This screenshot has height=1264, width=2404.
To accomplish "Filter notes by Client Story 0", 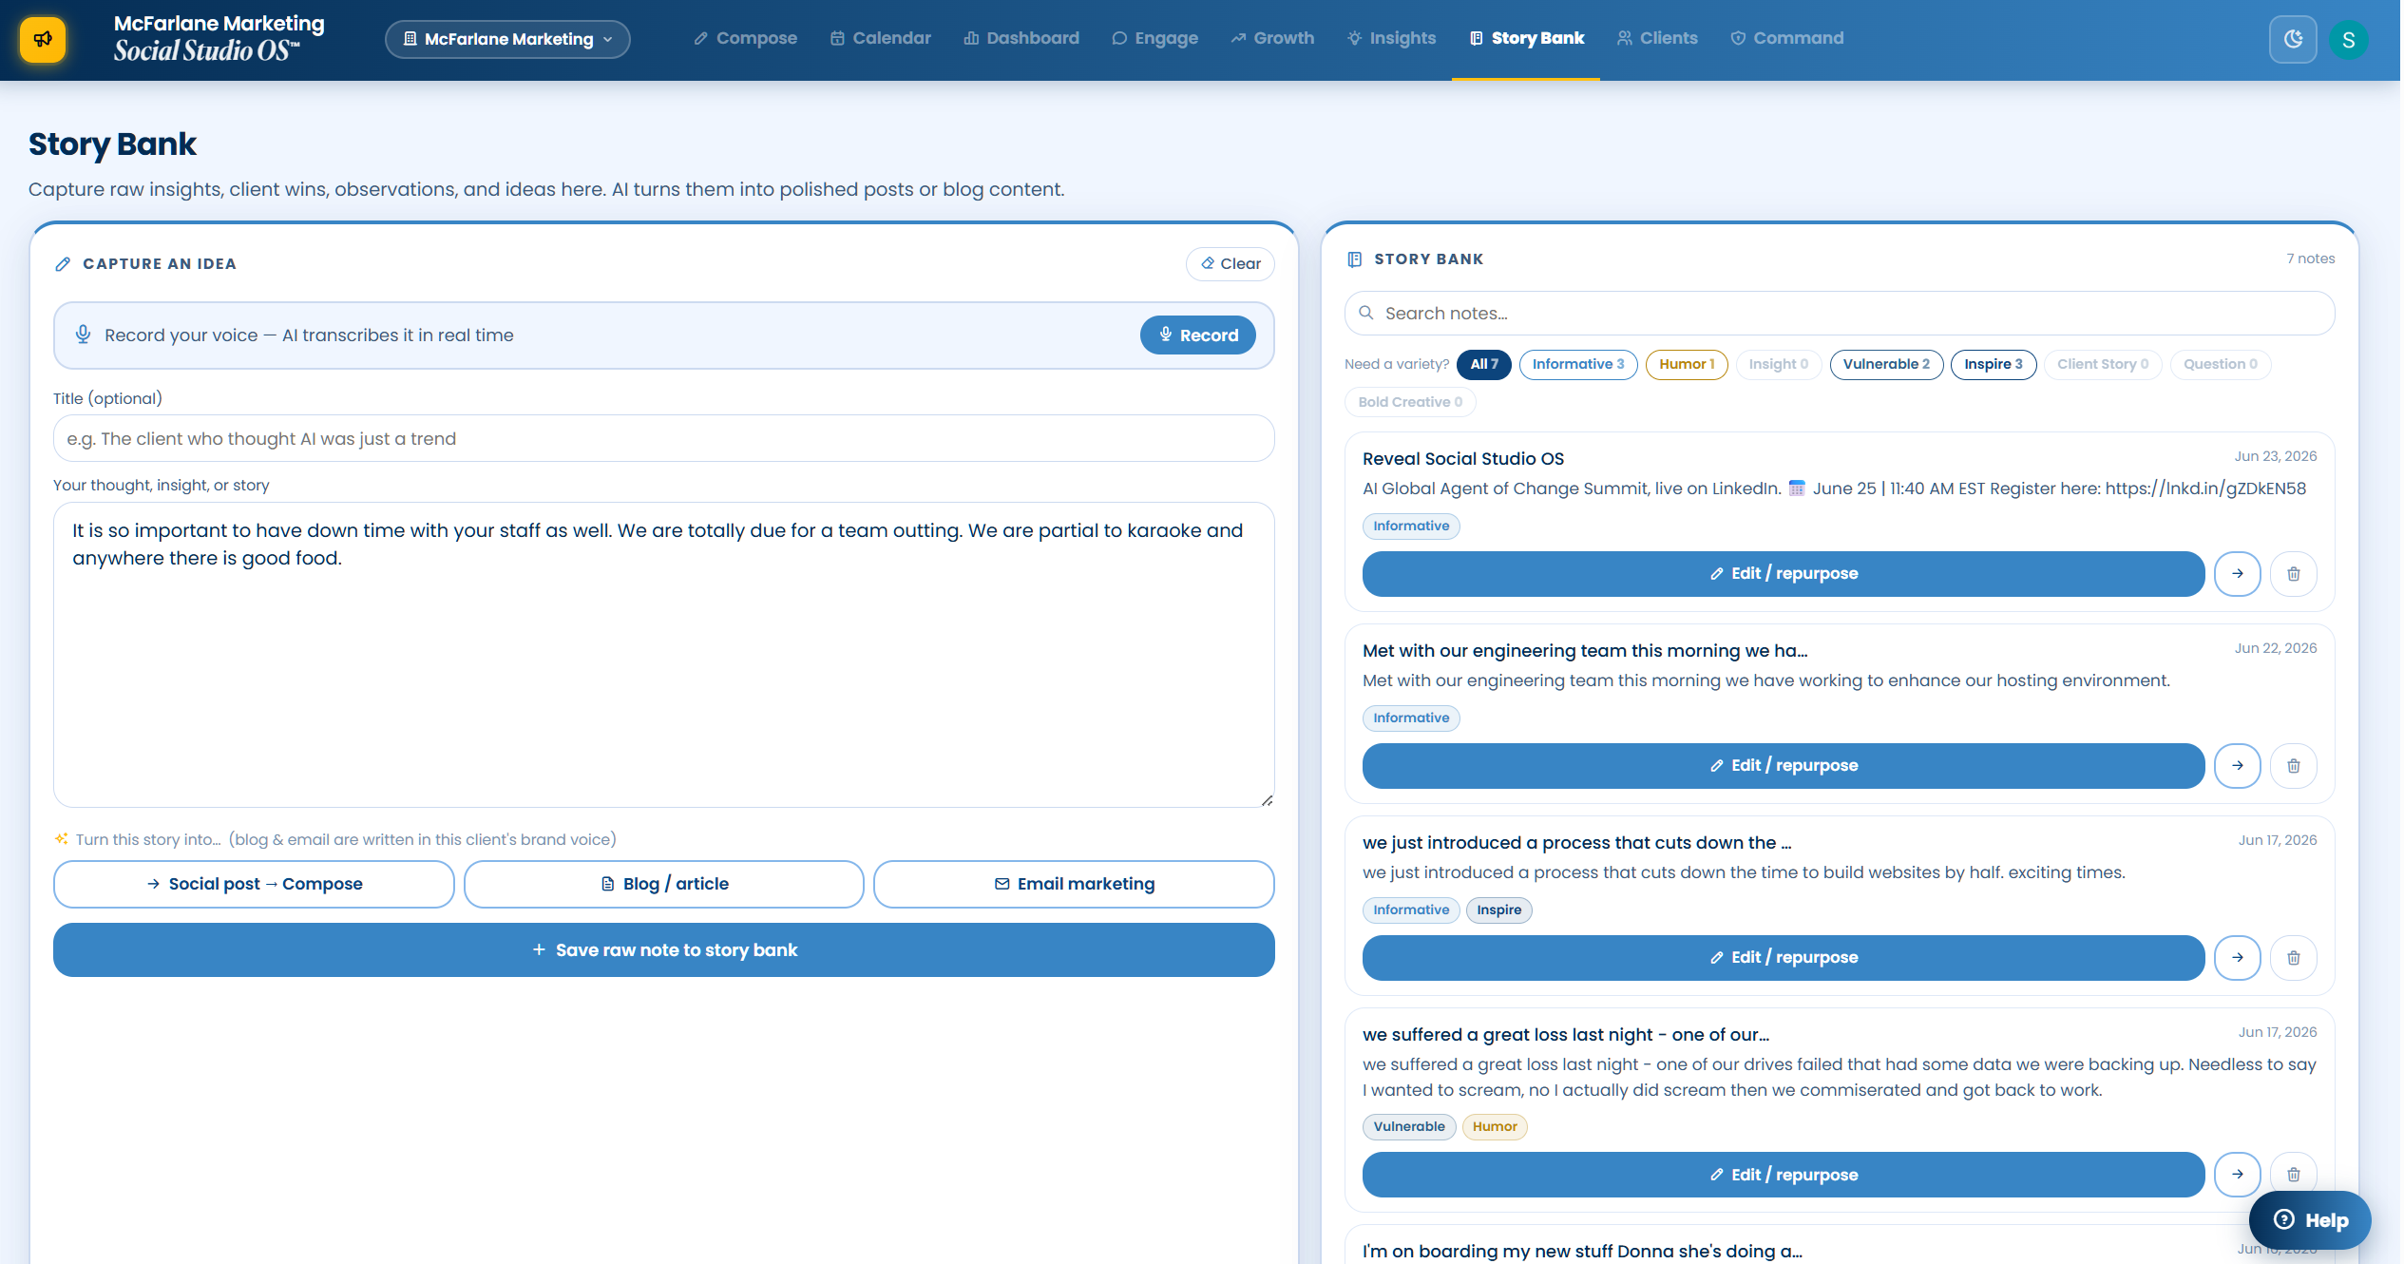I will tap(2102, 364).
